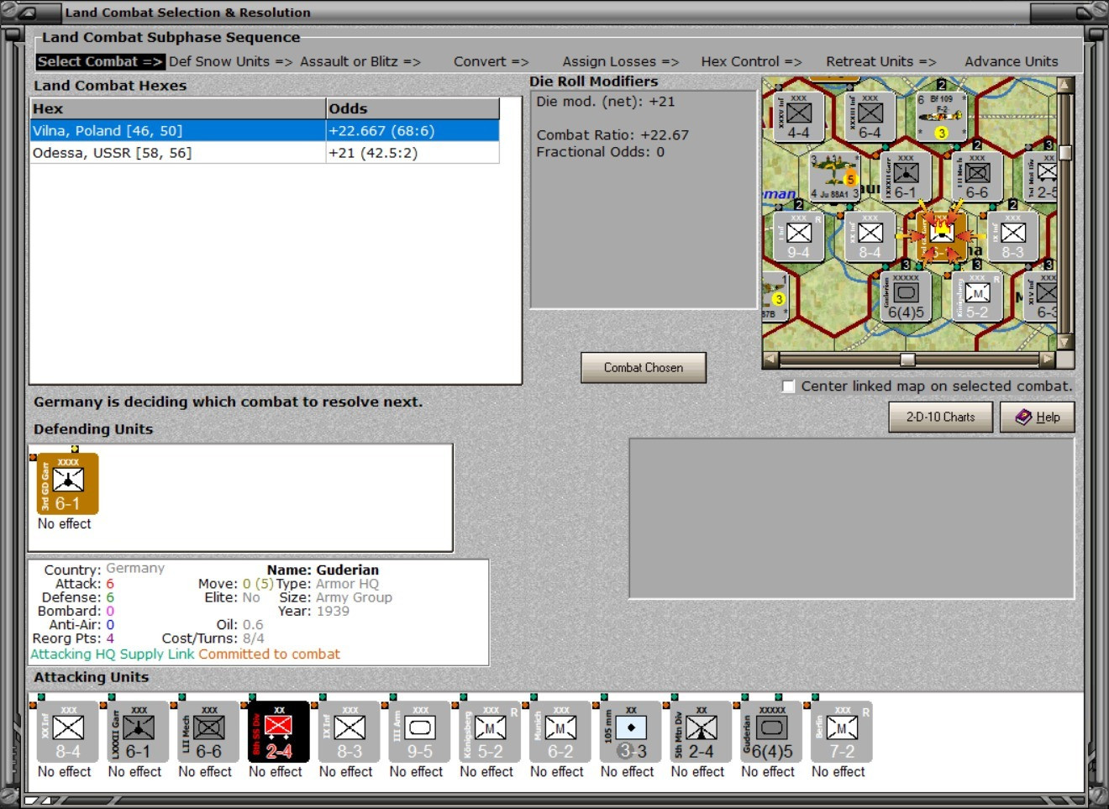The image size is (1109, 809).
Task: Click the Hex Control subphase step
Action: (x=751, y=61)
